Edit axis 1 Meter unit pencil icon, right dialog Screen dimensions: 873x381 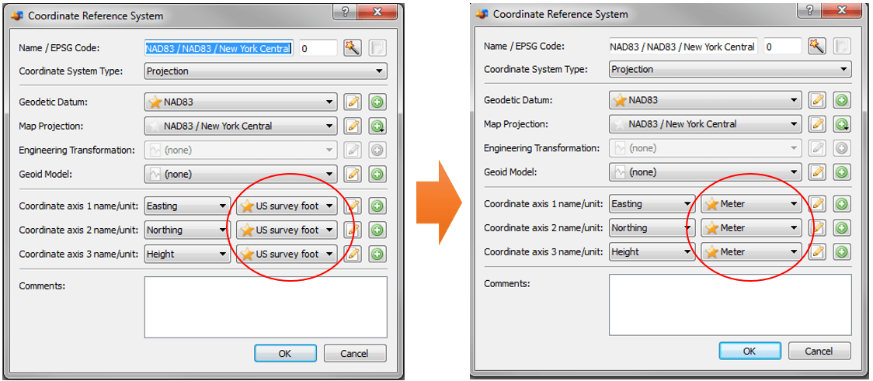pyautogui.click(x=817, y=204)
